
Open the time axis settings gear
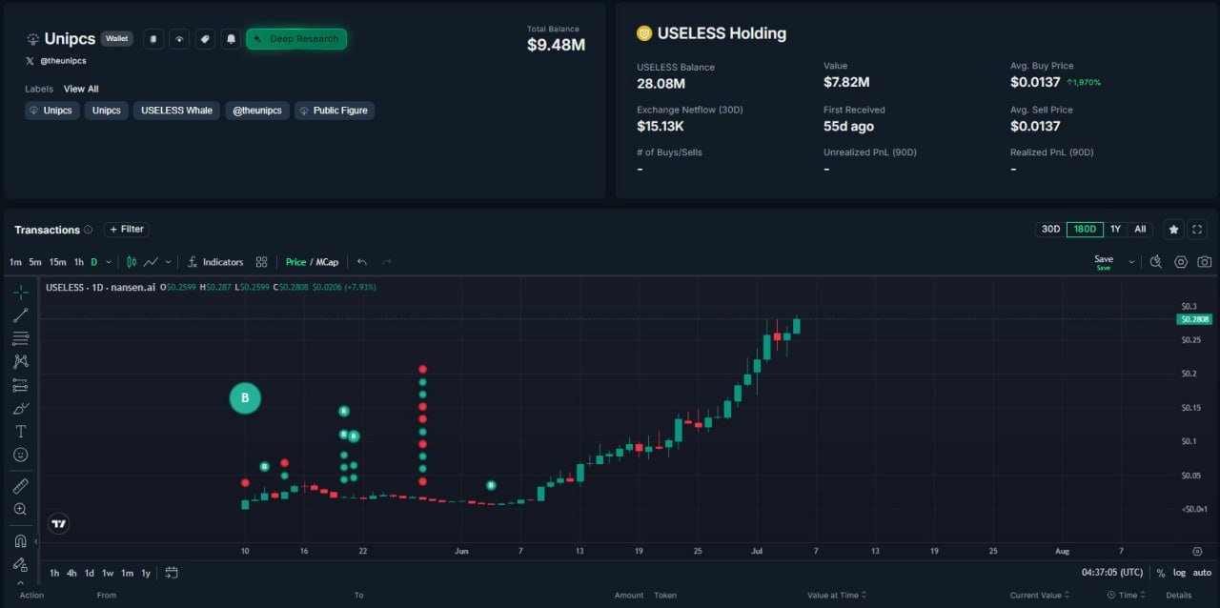point(1197,551)
